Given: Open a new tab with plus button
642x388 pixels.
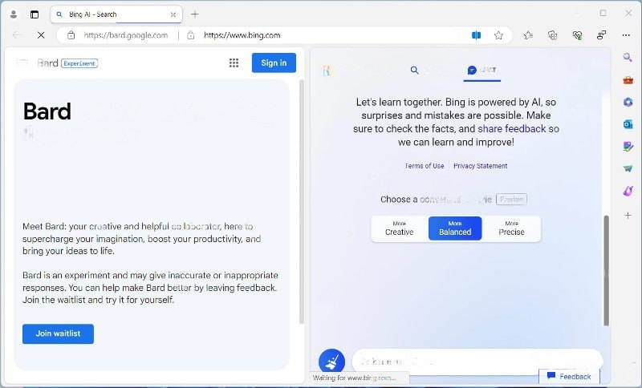Looking at the screenshot, I should pos(195,14).
